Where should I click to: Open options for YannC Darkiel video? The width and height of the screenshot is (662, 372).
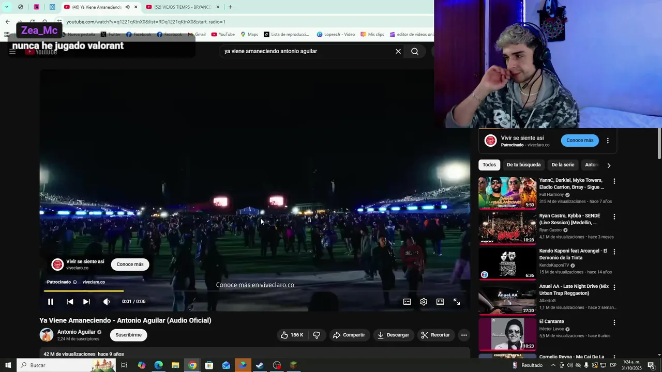click(x=614, y=181)
